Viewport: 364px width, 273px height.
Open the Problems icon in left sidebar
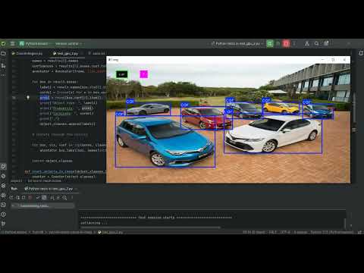(3, 215)
